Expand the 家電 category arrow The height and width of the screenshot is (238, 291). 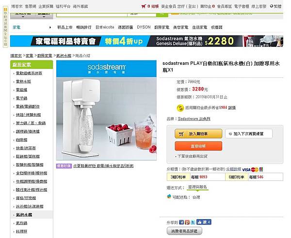50,28
